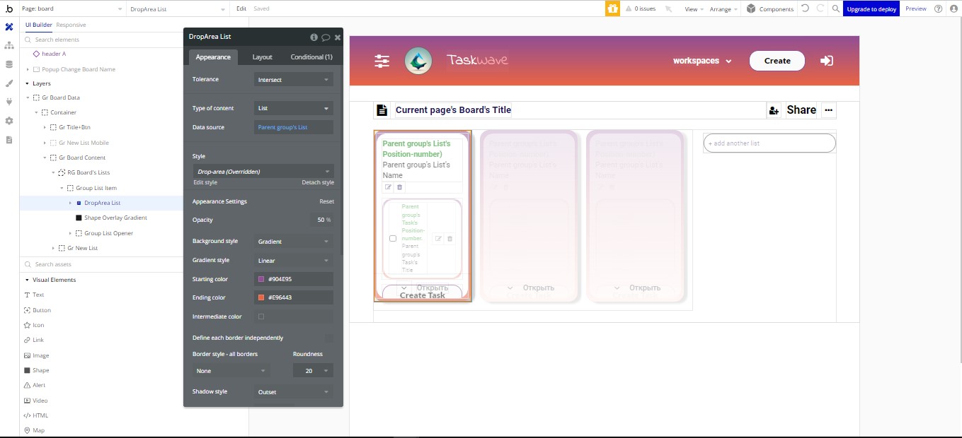The width and height of the screenshot is (962, 438).
Task: Open the Plugins tab plug icon
Action: tap(9, 102)
